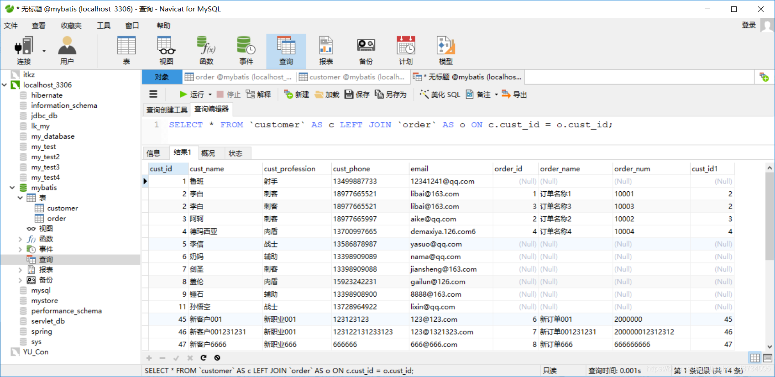Viewport: 775px width, 377px height.
Task: Click the 登录 login link
Action: (x=749, y=25)
